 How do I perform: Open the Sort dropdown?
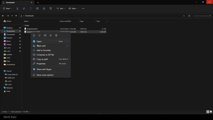pyautogui.click(x=61, y=8)
